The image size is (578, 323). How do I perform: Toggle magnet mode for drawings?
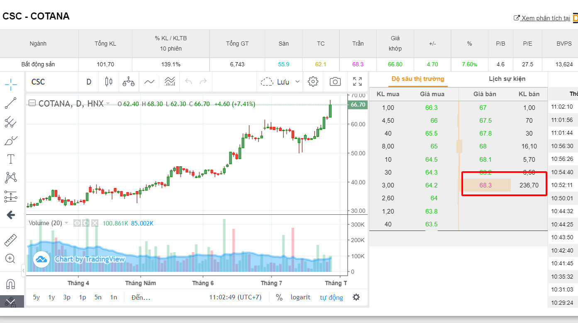click(11, 284)
